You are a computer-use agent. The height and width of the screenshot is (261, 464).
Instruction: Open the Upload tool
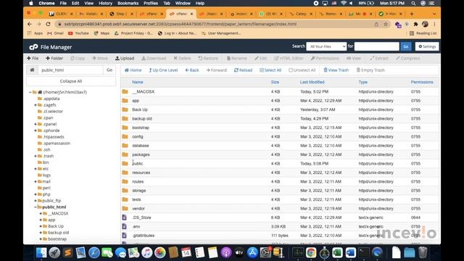click(x=125, y=58)
